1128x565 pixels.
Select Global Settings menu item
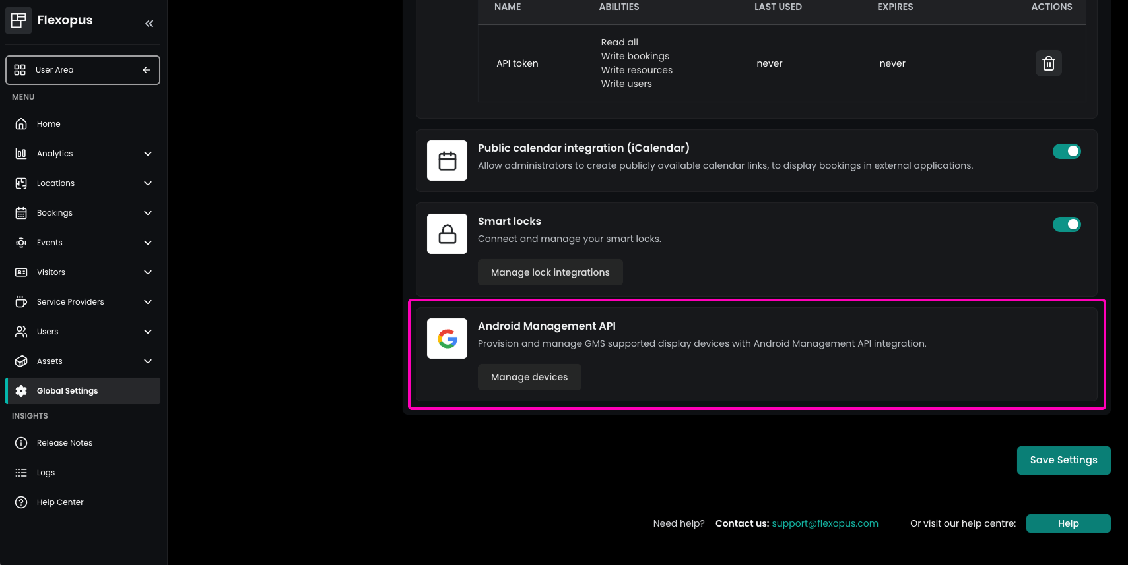point(67,391)
